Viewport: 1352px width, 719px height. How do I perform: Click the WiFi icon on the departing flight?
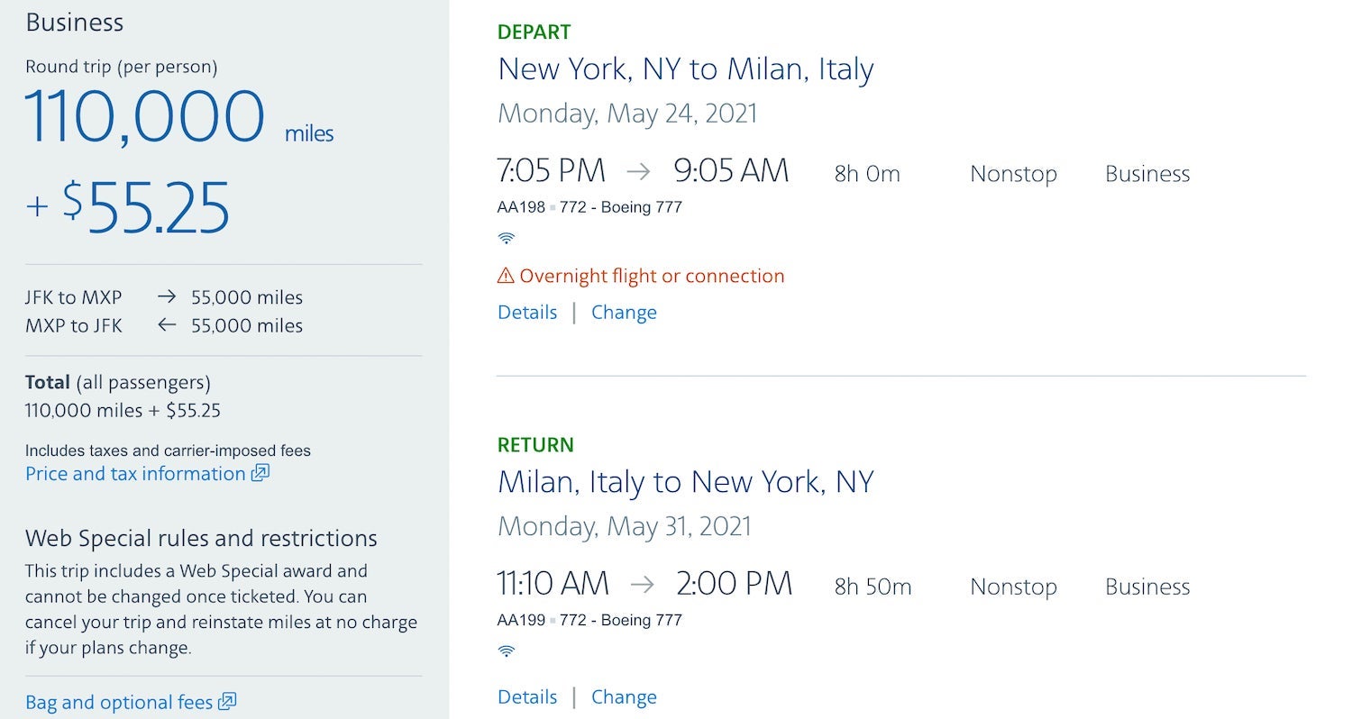507,237
